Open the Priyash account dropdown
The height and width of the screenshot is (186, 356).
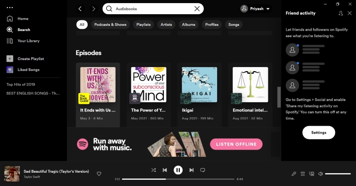(x=255, y=9)
